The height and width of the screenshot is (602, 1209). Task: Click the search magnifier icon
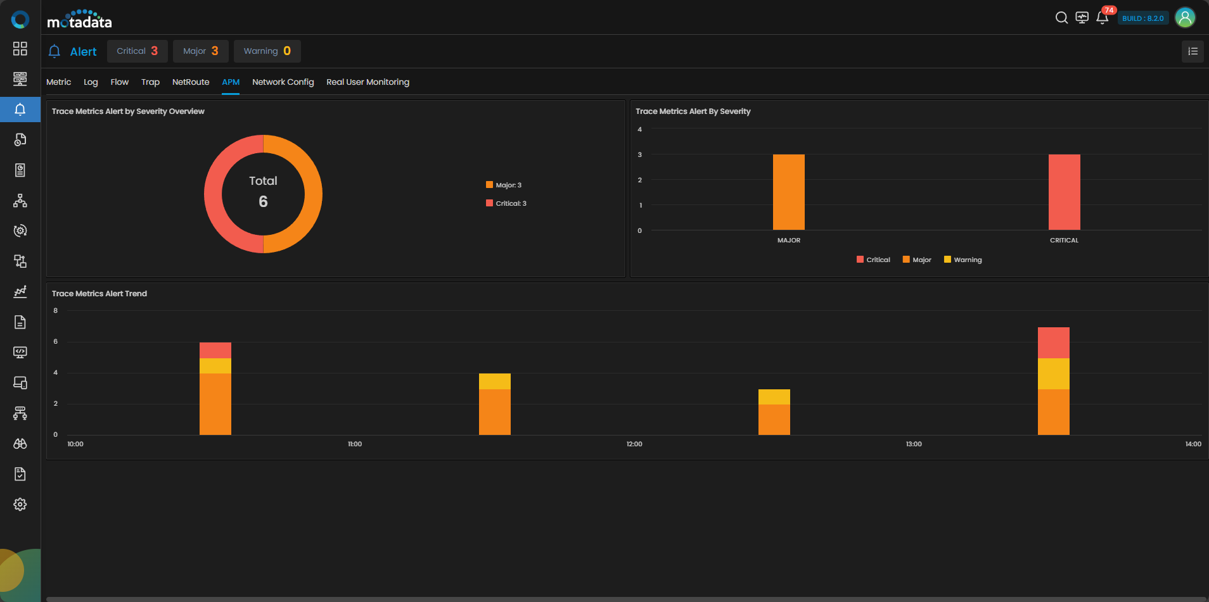point(1061,18)
